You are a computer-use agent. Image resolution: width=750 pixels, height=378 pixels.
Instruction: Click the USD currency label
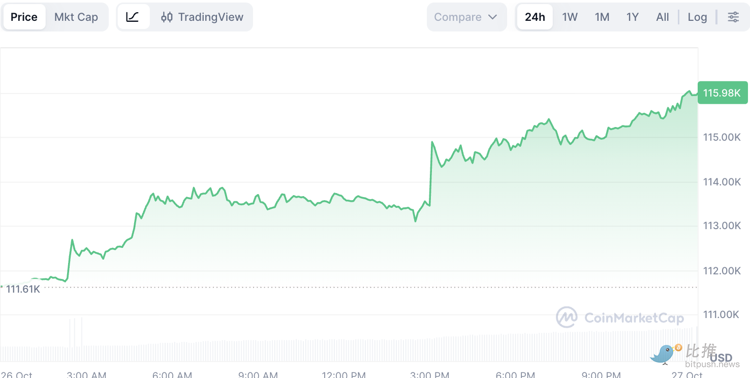[x=721, y=358]
